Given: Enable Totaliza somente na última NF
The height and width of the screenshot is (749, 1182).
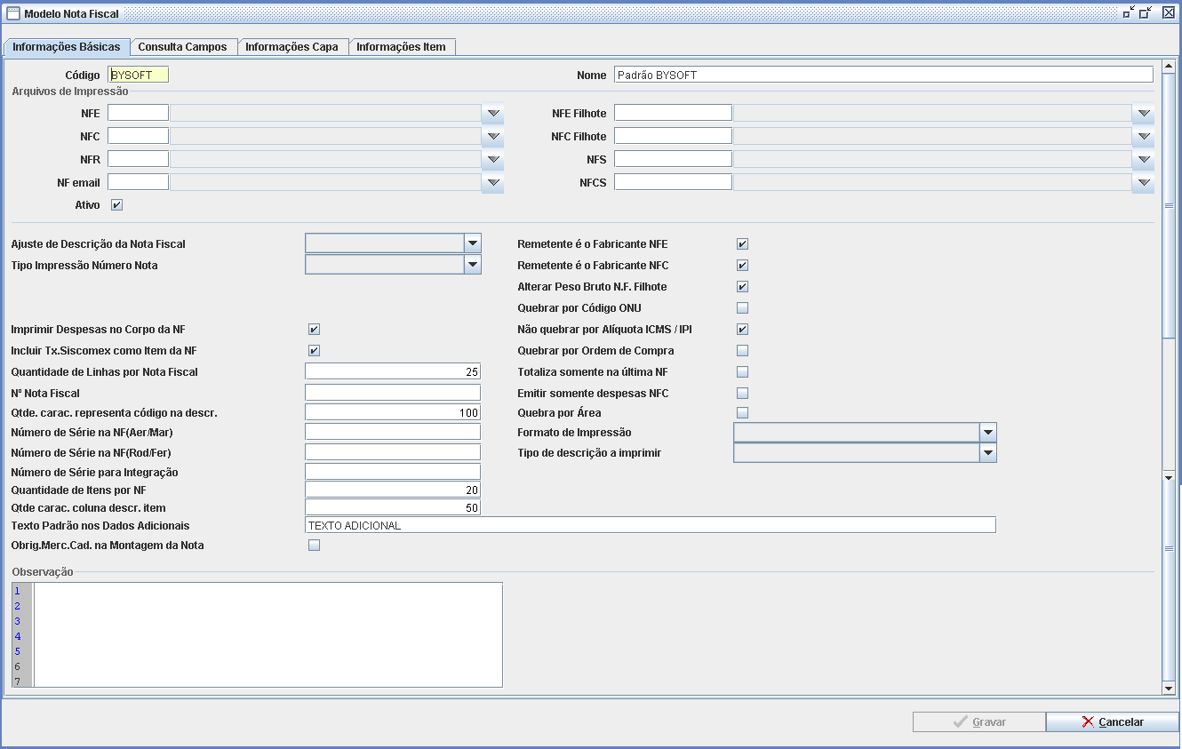Looking at the screenshot, I should 743,372.
